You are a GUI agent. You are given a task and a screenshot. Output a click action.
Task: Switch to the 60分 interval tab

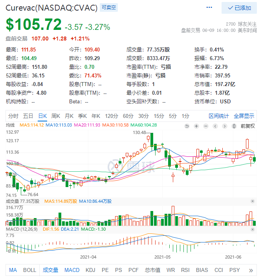click(x=128, y=116)
